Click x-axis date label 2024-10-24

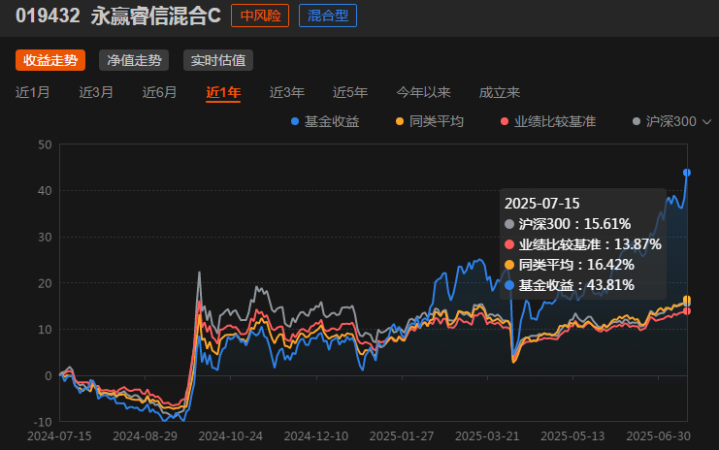click(x=230, y=435)
